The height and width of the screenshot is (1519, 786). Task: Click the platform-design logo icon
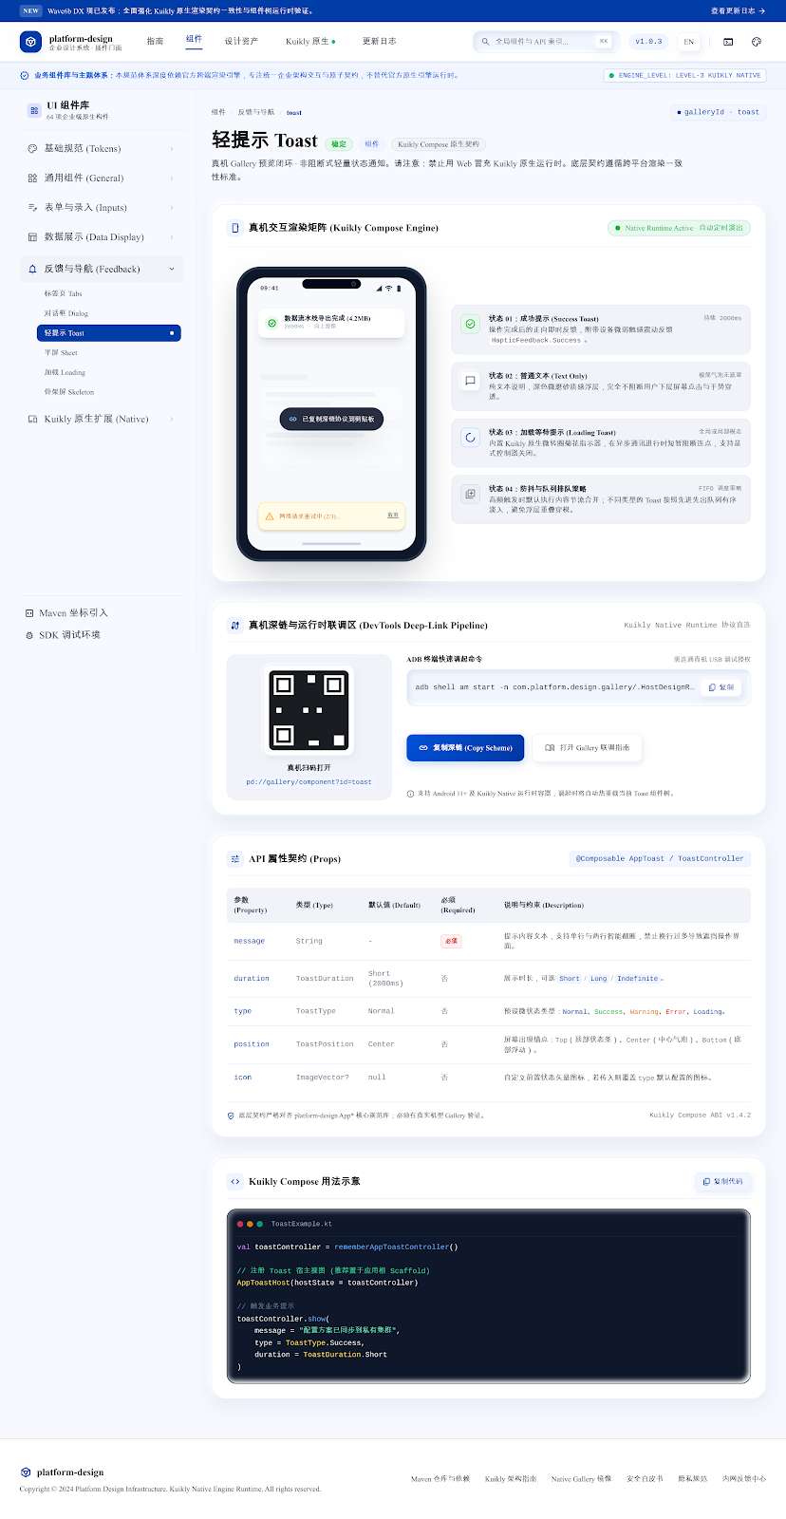coord(30,42)
